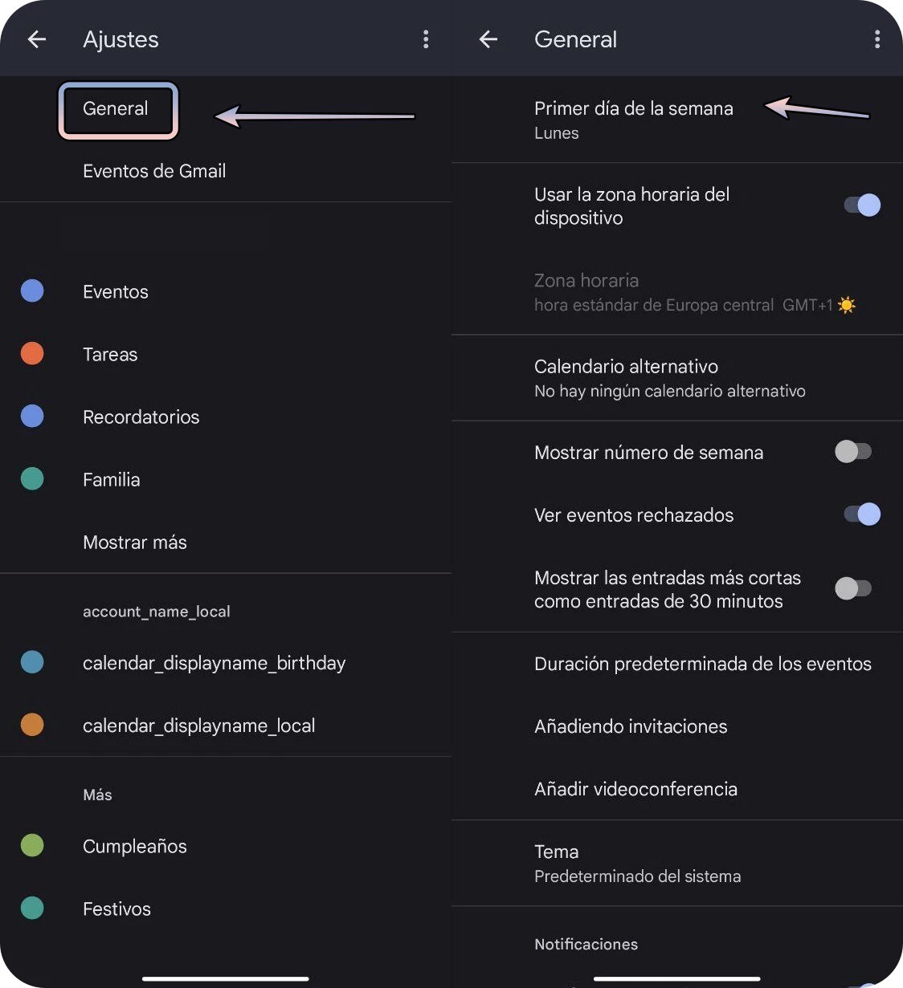
Task: Turn off Ver eventos rechazados switch
Action: [862, 514]
